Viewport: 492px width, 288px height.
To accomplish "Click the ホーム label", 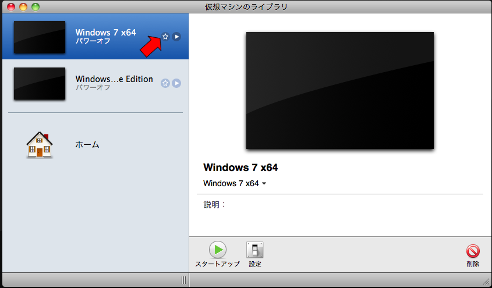I will 87,145.
